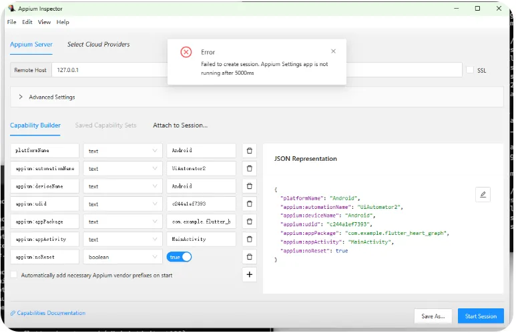Delete the appium:noReset capability row
This screenshot has width=516, height=333.
coord(249,257)
